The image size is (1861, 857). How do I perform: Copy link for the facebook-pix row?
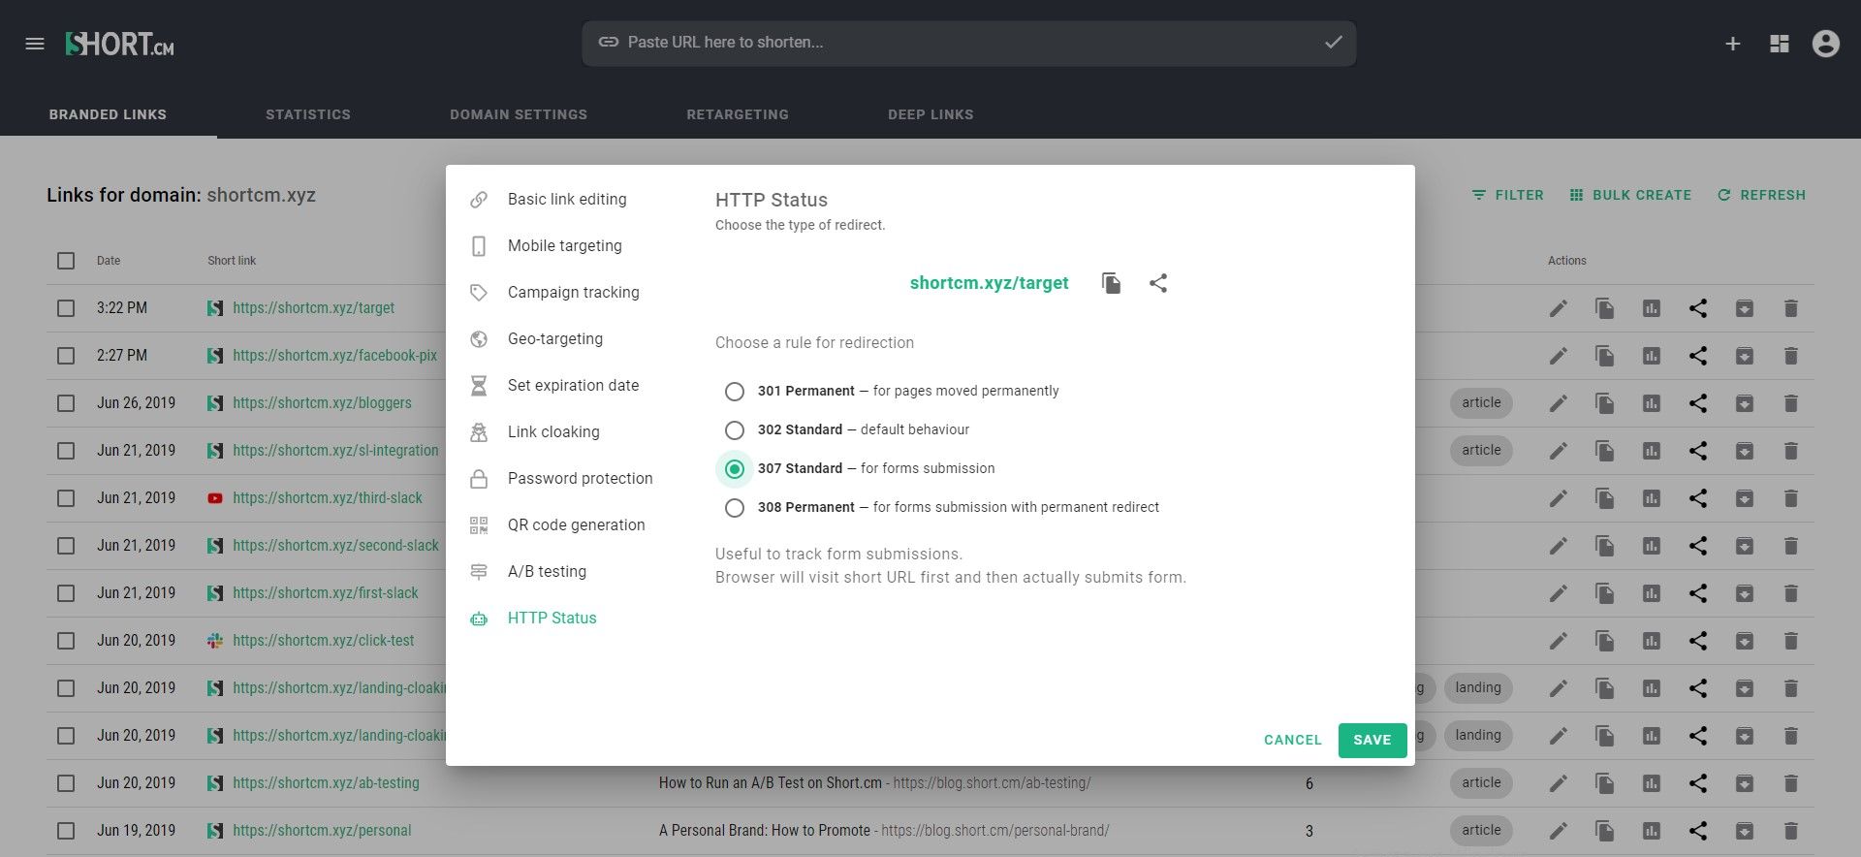click(x=1605, y=356)
